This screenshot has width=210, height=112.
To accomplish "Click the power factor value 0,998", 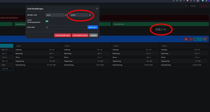I will 3,65.
